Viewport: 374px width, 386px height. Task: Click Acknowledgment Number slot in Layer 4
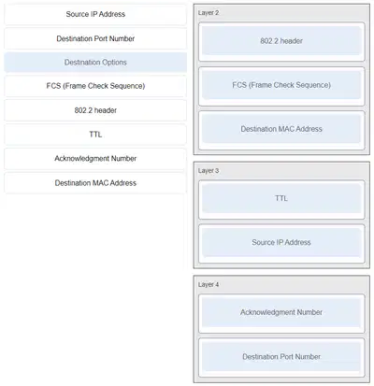click(x=281, y=313)
